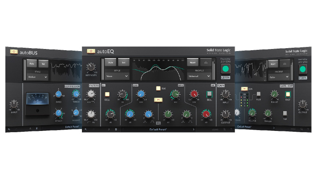317x175 pixels.
Task: Open the autoEQ STYLE dropdown showing Warm
Action: [118, 76]
